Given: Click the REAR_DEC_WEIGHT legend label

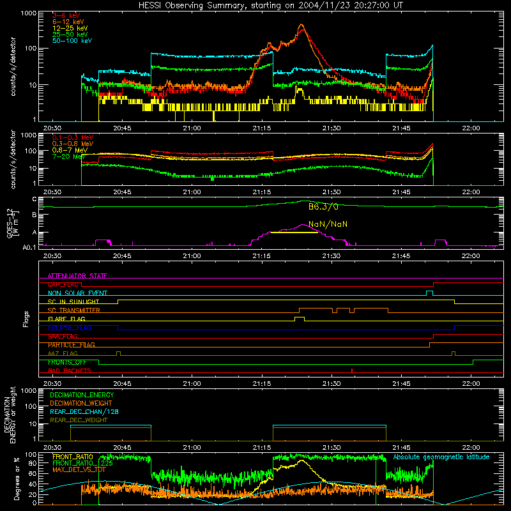Looking at the screenshot, I should [79, 420].
